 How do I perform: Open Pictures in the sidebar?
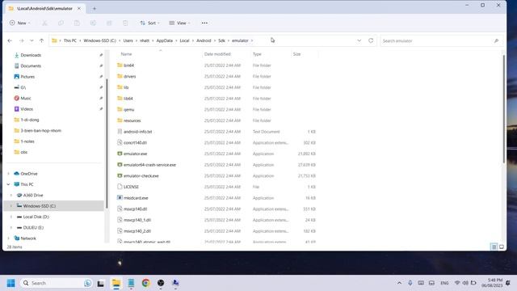point(27,77)
